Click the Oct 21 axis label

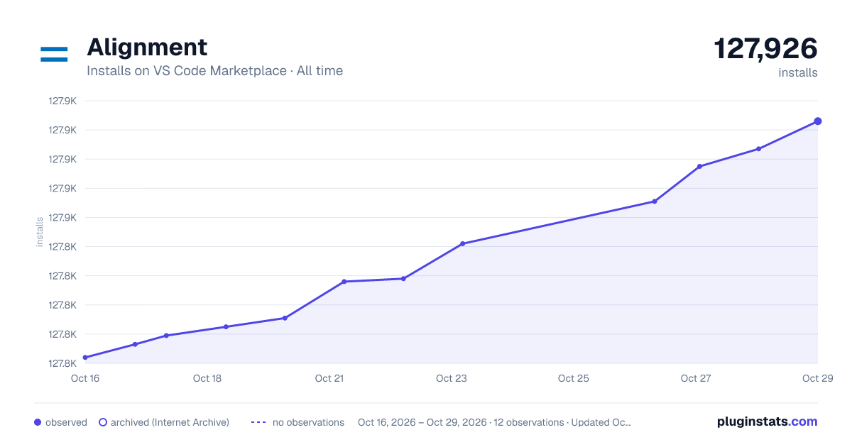pos(329,378)
